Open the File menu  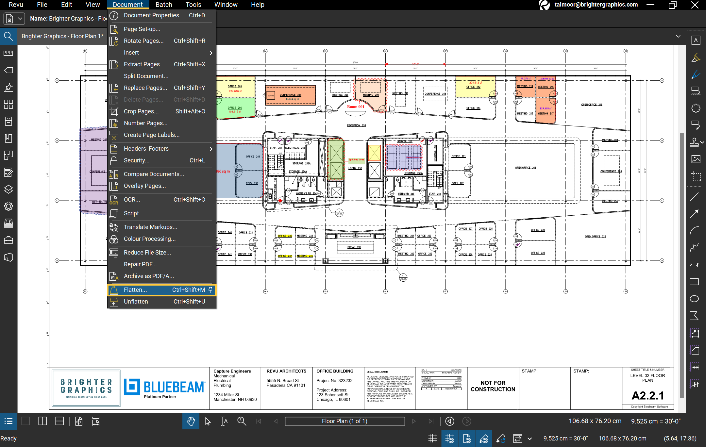[42, 5]
